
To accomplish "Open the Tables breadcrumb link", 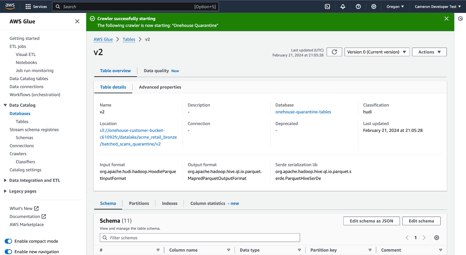I will 129,39.
